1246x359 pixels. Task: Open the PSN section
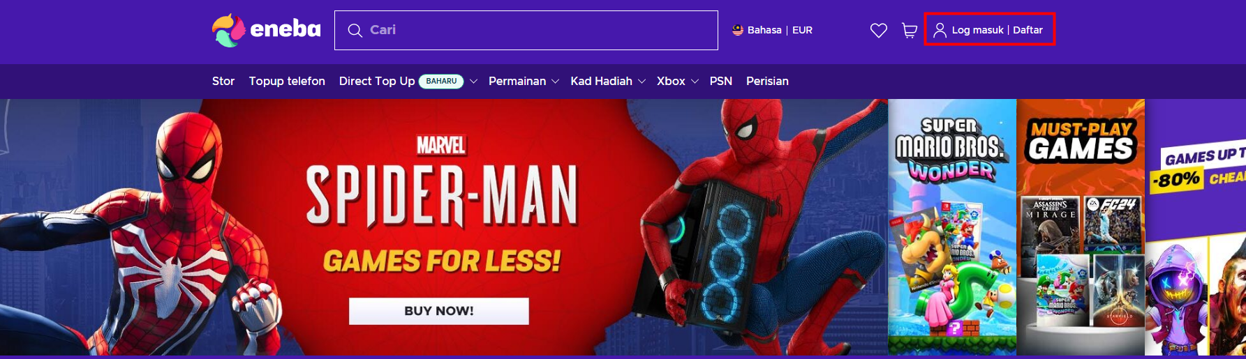[721, 81]
